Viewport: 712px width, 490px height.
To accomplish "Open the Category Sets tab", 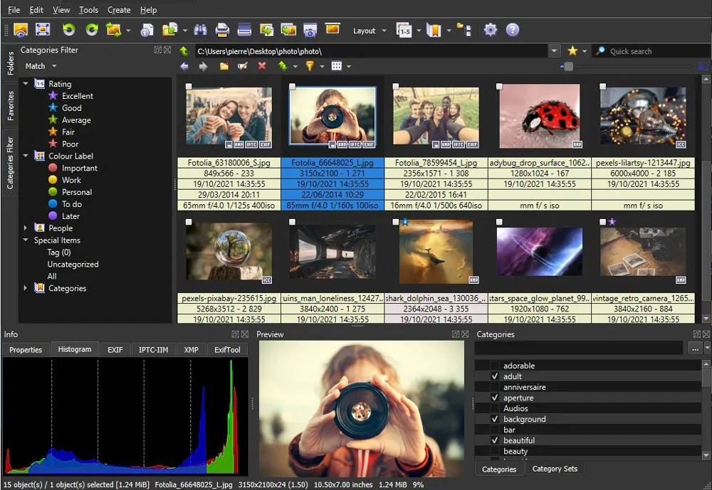I will [555, 469].
